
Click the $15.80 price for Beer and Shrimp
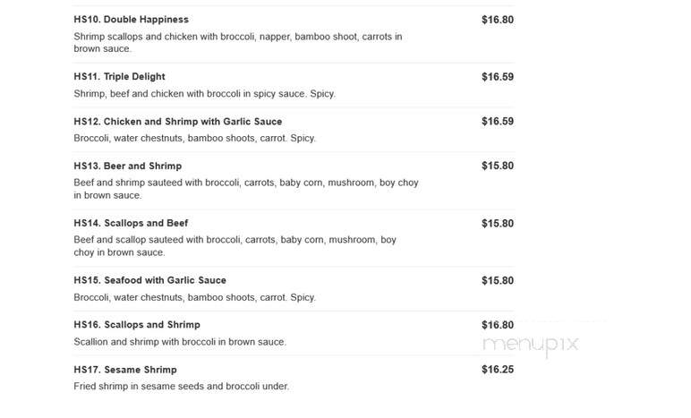pos(498,166)
